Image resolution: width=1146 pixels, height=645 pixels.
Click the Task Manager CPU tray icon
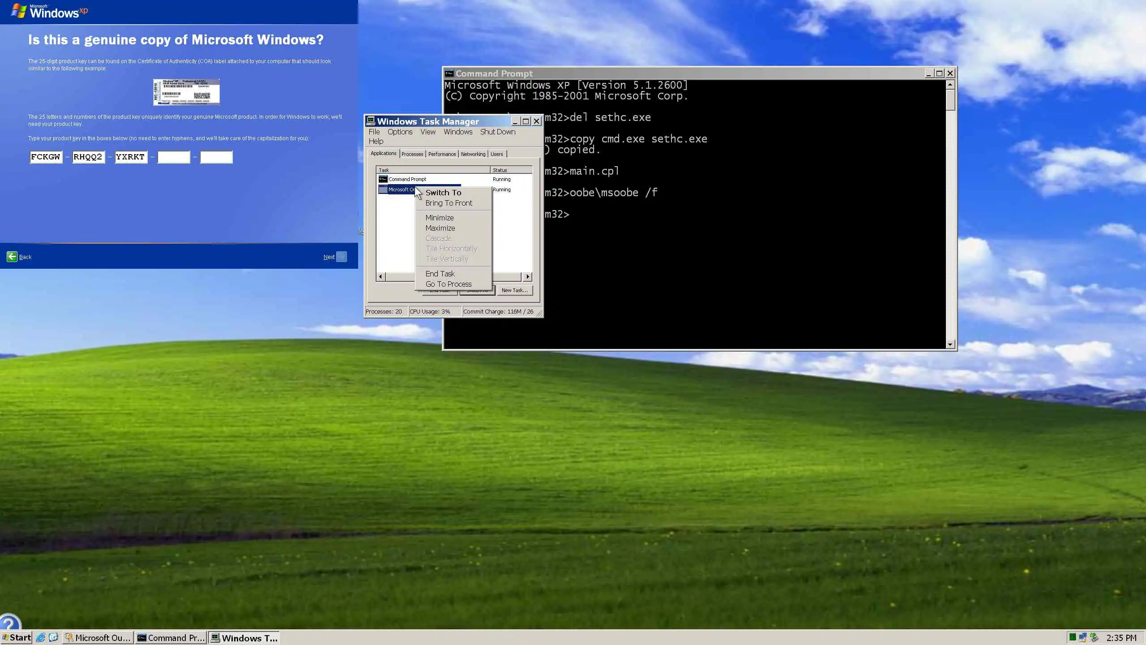click(x=1073, y=637)
